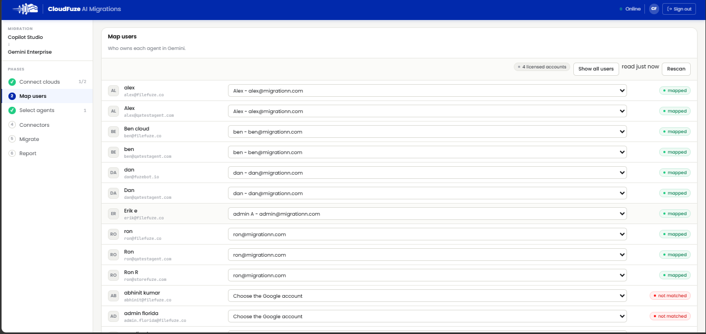Image resolution: width=706 pixels, height=334 pixels.
Task: Click the Copilot Studio migration source
Action: click(25, 37)
